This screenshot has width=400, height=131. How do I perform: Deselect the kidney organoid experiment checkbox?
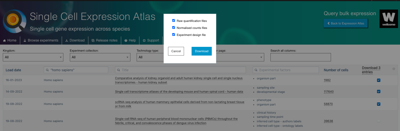379,80
